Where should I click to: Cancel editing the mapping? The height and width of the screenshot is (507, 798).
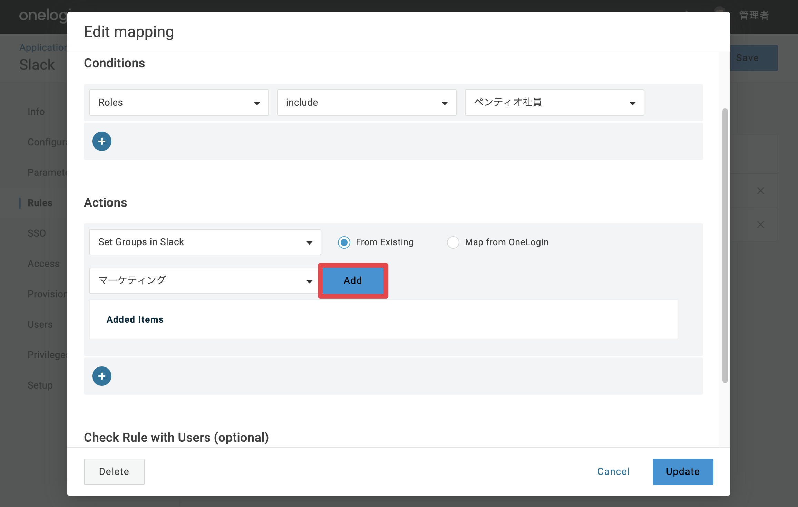coord(613,472)
